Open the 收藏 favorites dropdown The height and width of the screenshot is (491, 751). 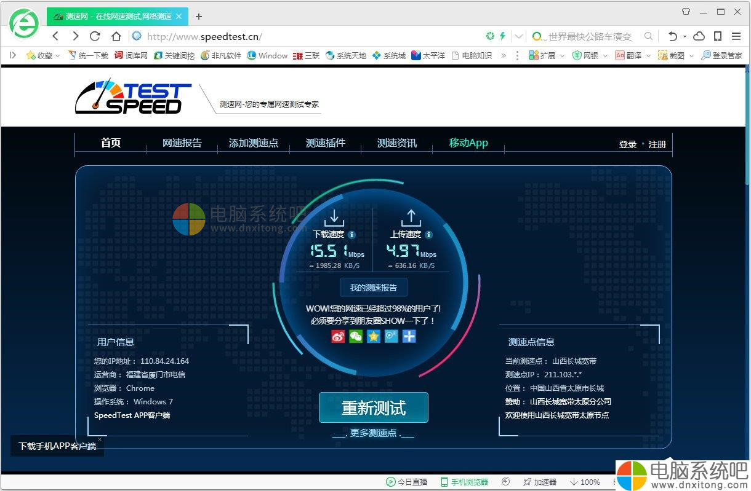[x=42, y=55]
